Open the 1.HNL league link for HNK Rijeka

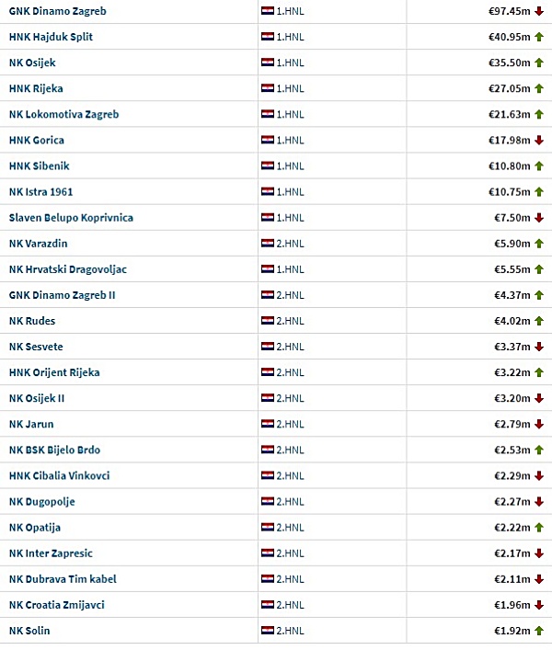click(290, 88)
